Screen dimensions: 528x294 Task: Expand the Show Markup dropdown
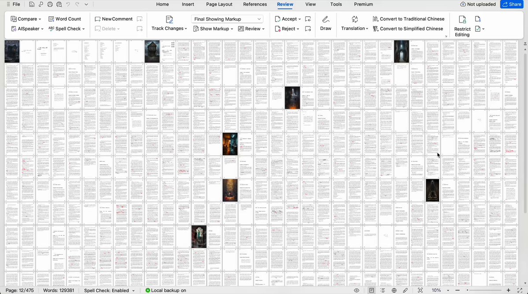(x=213, y=29)
